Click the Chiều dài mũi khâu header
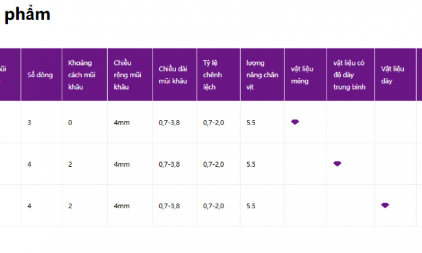 [x=175, y=75]
